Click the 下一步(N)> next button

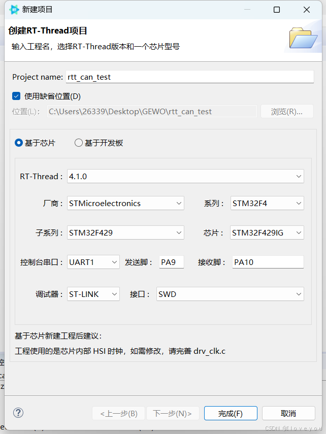click(173, 413)
